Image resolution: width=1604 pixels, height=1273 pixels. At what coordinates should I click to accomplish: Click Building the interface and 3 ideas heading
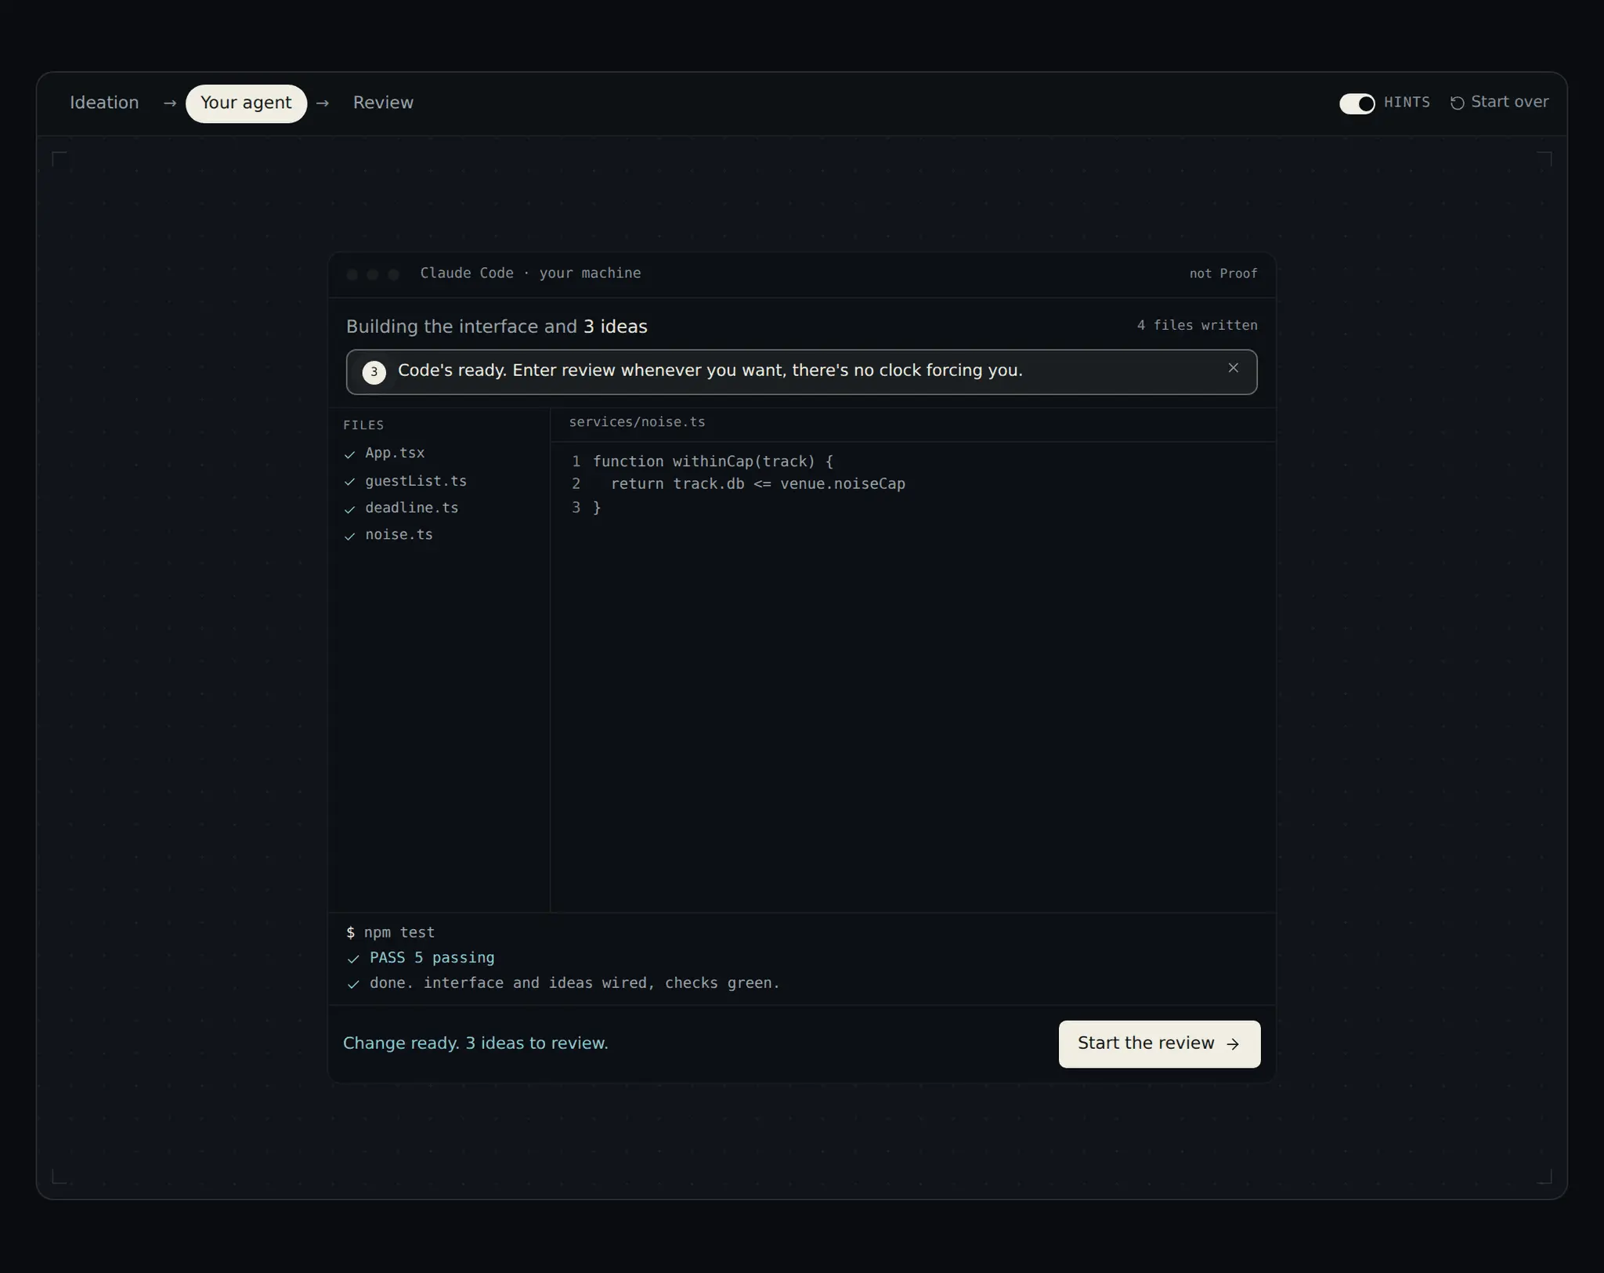pos(497,327)
